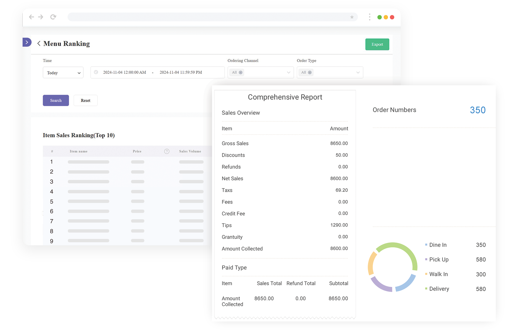Click Reset to clear filters
The width and height of the screenshot is (517, 336).
click(85, 100)
